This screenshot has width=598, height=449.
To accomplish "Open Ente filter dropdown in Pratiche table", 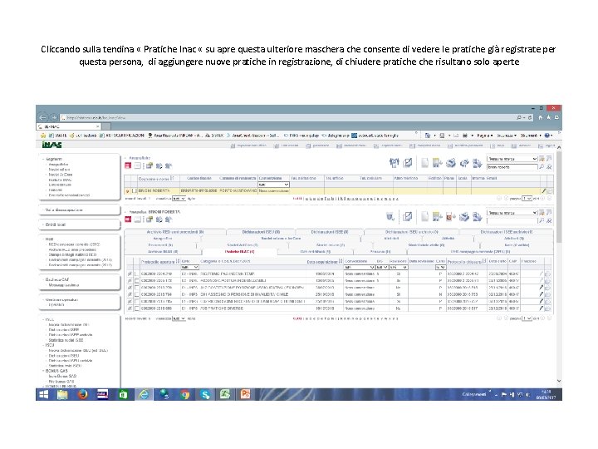I will pos(189,267).
